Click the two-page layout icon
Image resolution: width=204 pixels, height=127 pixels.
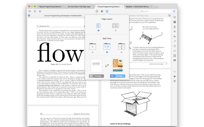pyautogui.click(x=116, y=26)
